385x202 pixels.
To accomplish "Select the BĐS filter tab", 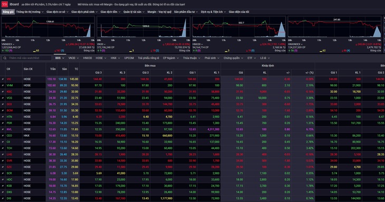I will point(60,58).
